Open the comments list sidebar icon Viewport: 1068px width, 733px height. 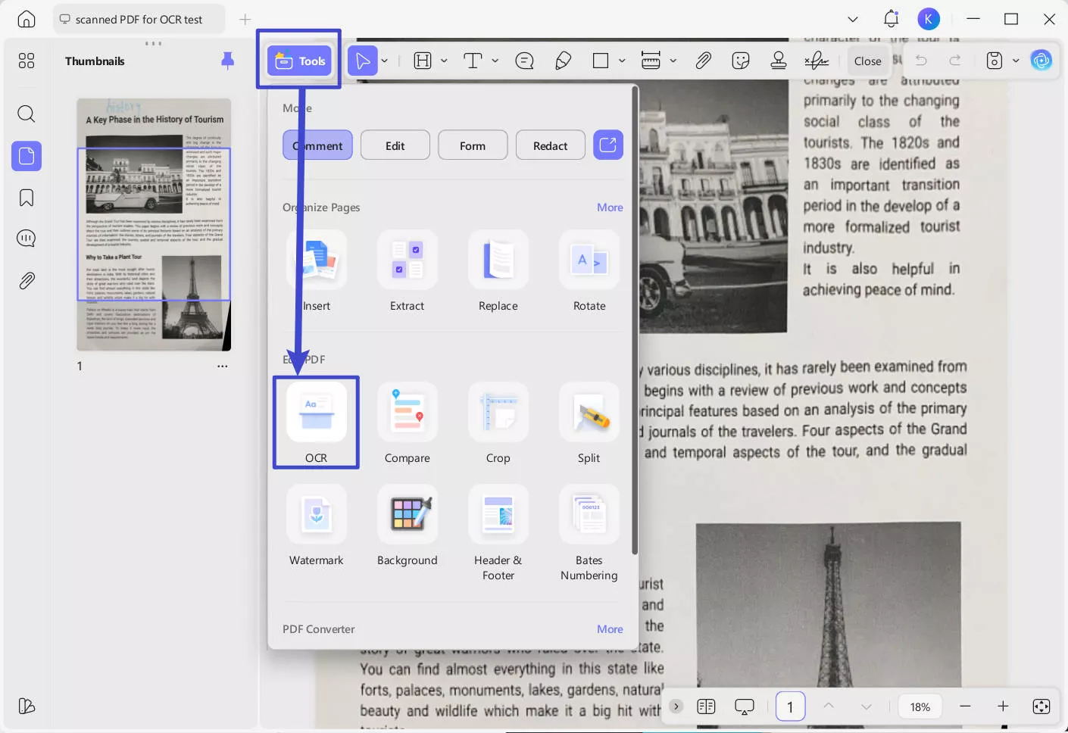click(27, 239)
